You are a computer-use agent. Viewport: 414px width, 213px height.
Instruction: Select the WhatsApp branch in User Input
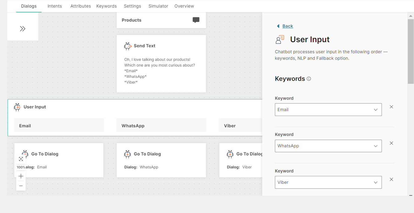coord(161,126)
